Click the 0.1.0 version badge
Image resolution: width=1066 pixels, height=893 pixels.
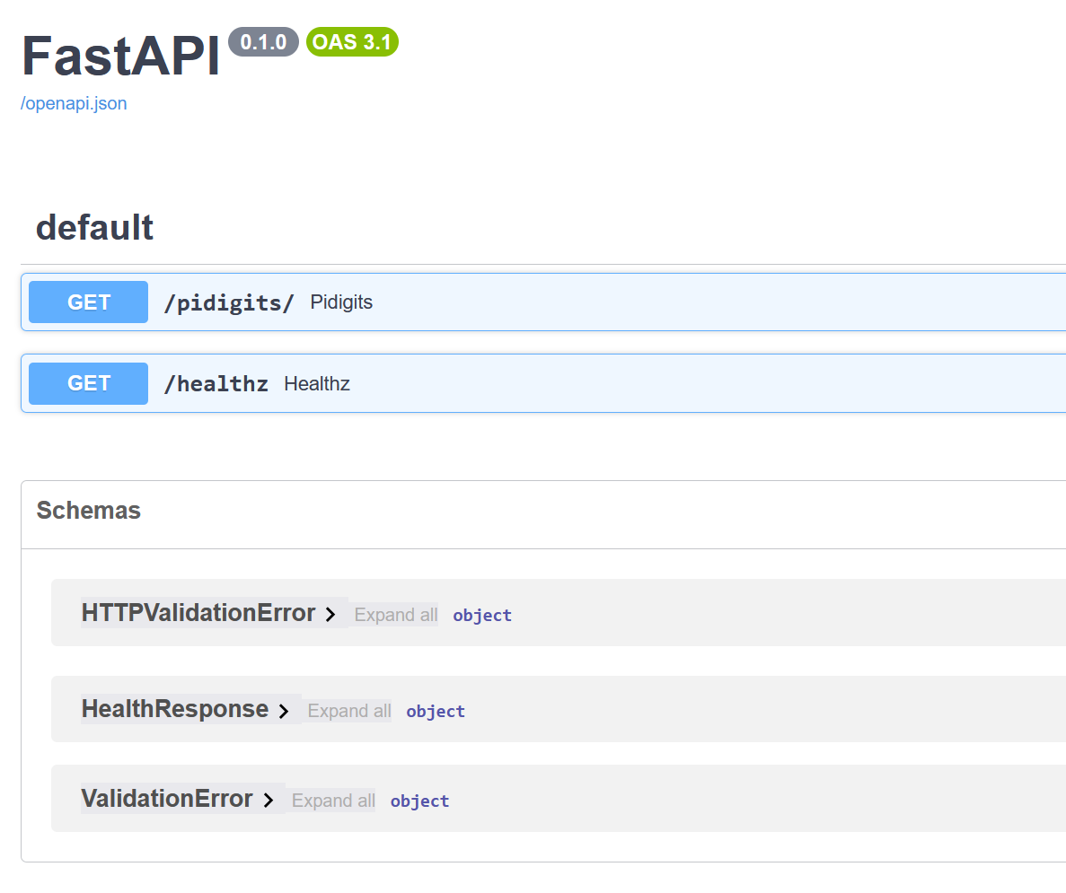coord(264,42)
